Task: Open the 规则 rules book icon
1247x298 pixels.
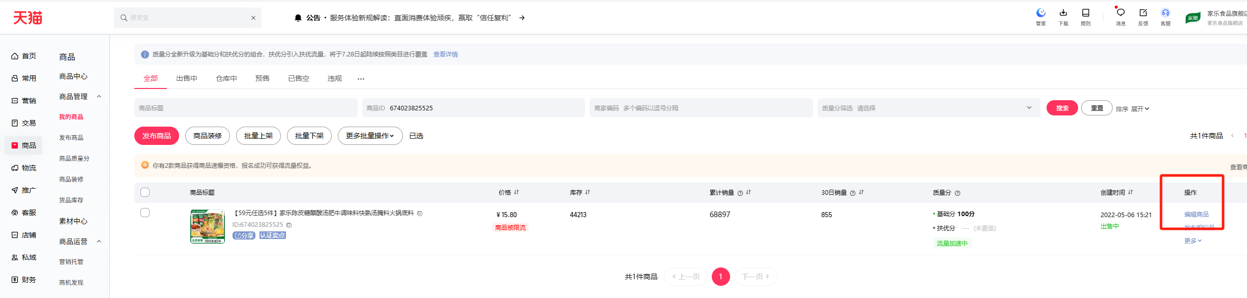Action: 1086,13
